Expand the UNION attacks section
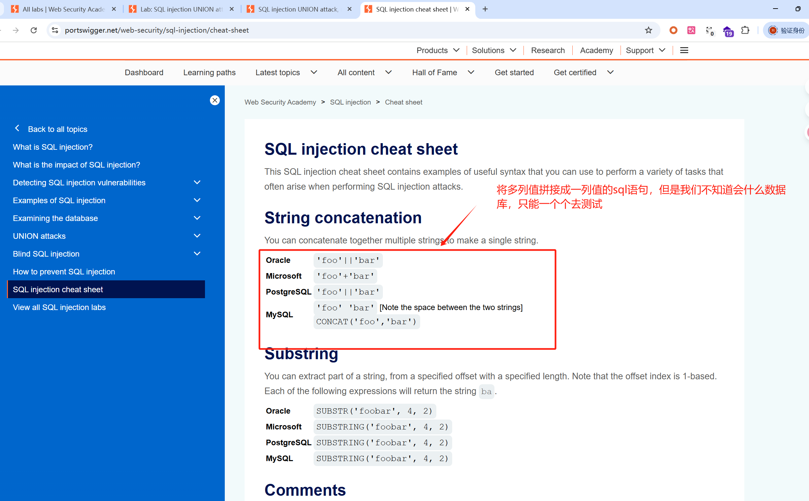The width and height of the screenshot is (809, 501). pyautogui.click(x=197, y=236)
